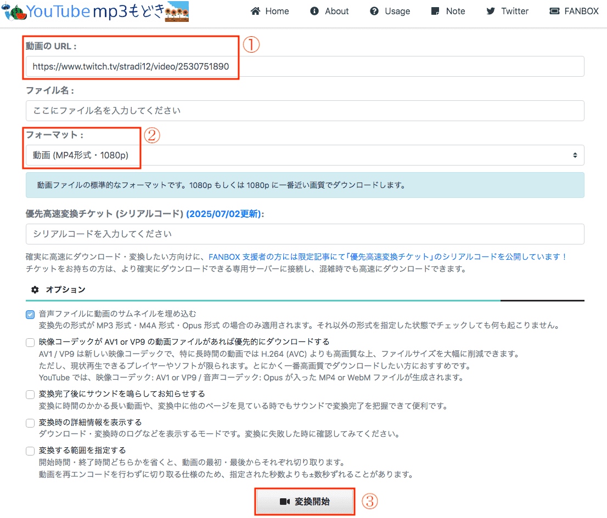Click the FANBOX ticket icon

(x=554, y=11)
